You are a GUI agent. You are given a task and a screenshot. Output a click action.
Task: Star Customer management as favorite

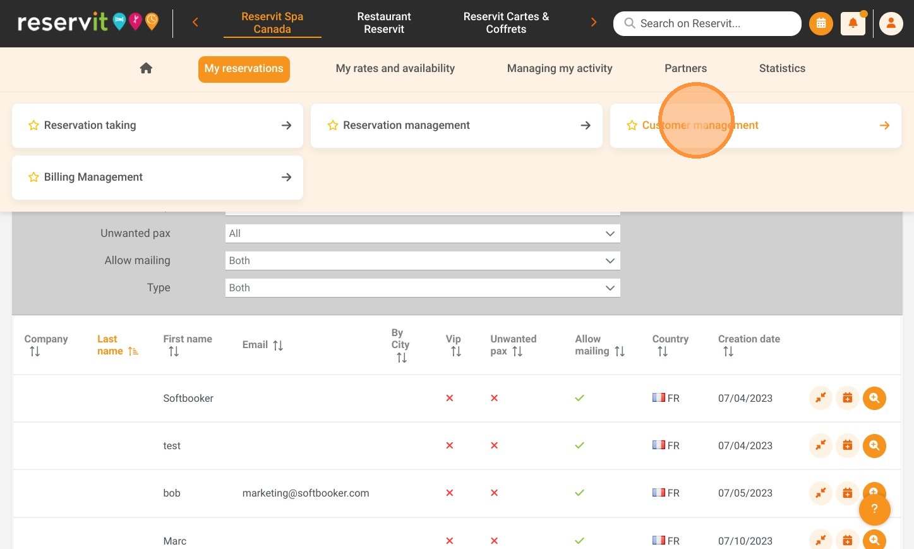tap(632, 125)
